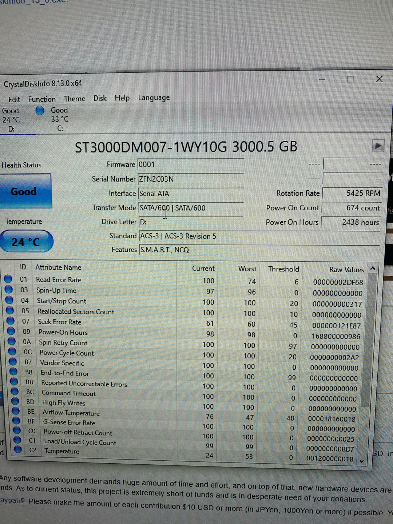Click the Drive Letter field
Screen dimensions: 393x524
pyautogui.click(x=191, y=222)
